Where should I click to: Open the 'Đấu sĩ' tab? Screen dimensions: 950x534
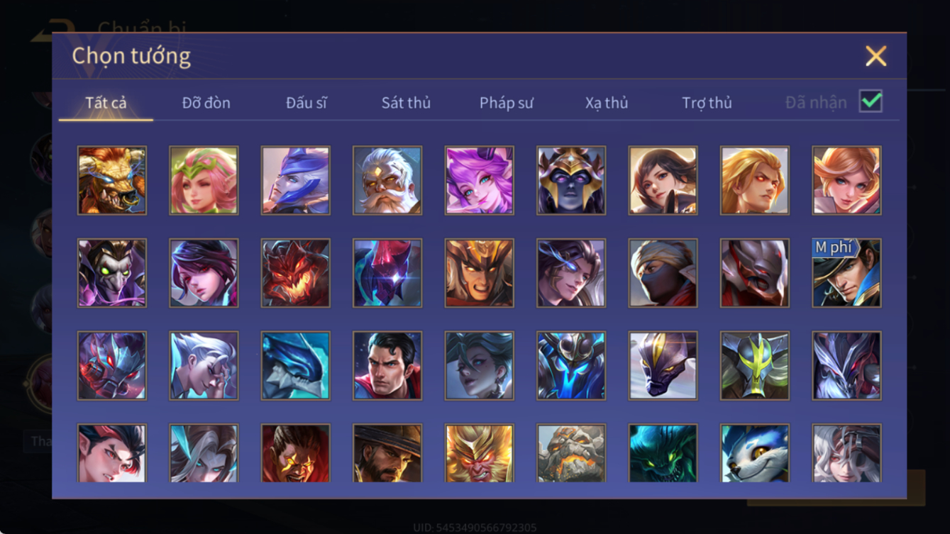[x=306, y=103]
